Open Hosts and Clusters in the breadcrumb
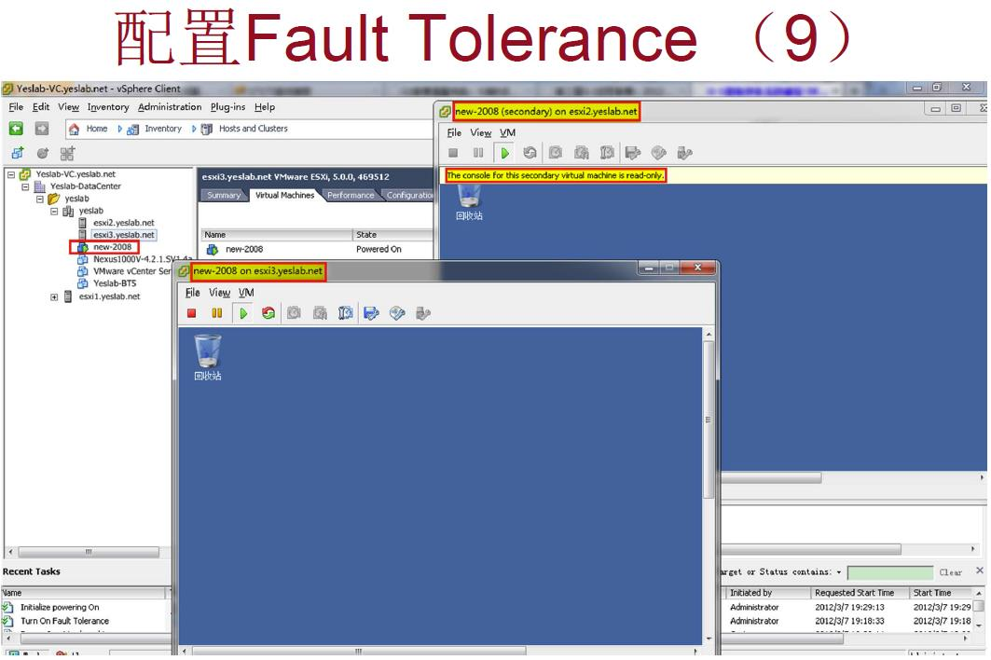991x660 pixels. tap(244, 129)
